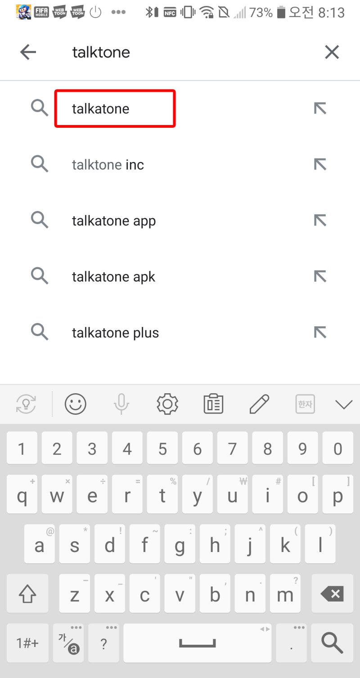Image resolution: width=360 pixels, height=678 pixels.
Task: Tap the talktone text in the search field
Action: [x=100, y=52]
